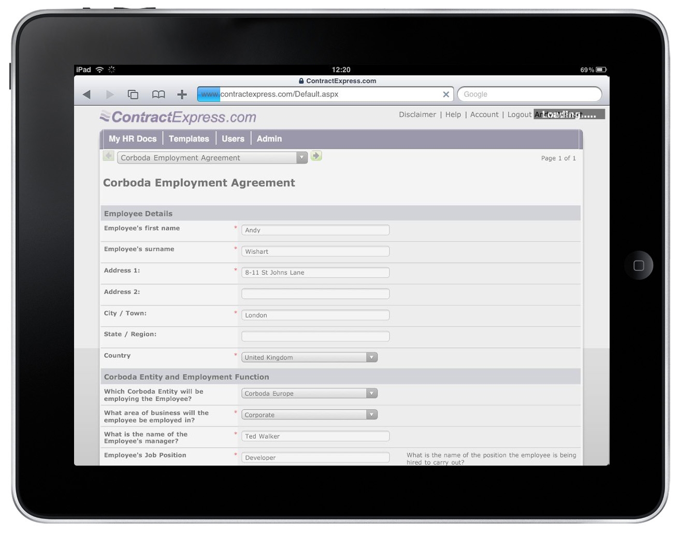Click the ContractExpress.com logo
The width and height of the screenshot is (678, 534).
[178, 117]
